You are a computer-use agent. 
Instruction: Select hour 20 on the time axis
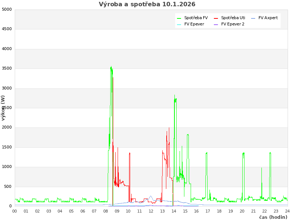(x=242, y=211)
